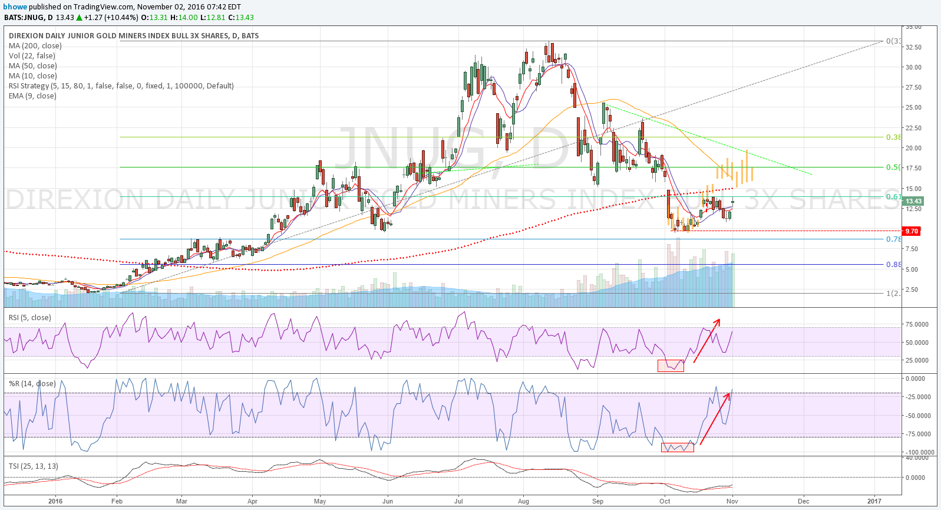Viewport: 941px width, 510px height.
Task: Click the Jun time axis label
Action: (x=388, y=501)
